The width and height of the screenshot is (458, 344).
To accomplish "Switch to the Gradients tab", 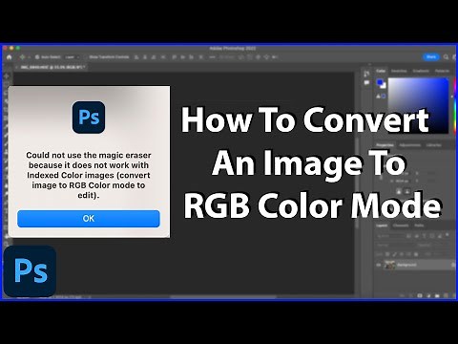I will [421, 71].
